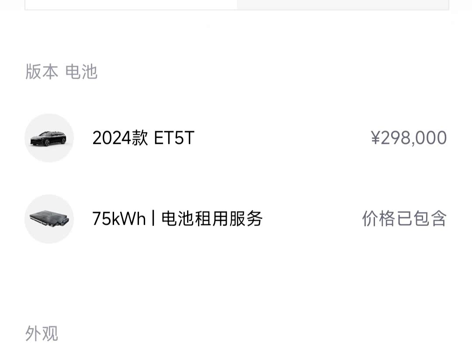Viewport: 472px width, 354px height.
Task: Tap the gray circle behind the battery
Action: pos(49,219)
